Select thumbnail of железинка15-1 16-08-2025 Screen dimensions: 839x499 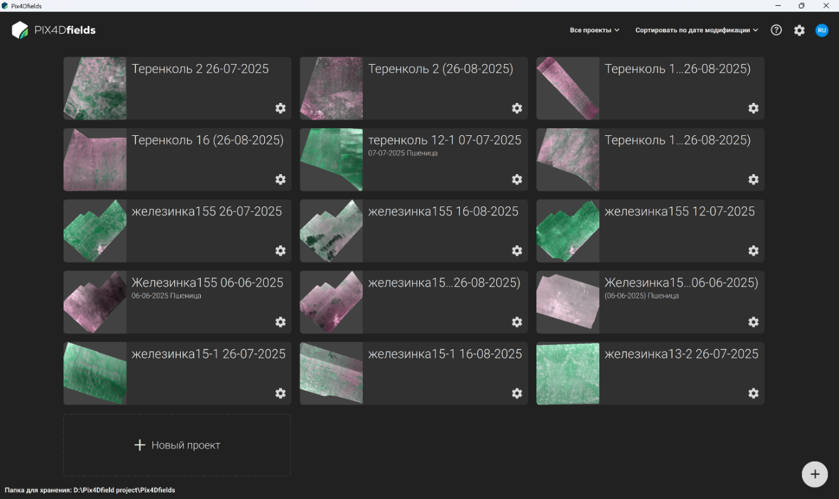332,373
